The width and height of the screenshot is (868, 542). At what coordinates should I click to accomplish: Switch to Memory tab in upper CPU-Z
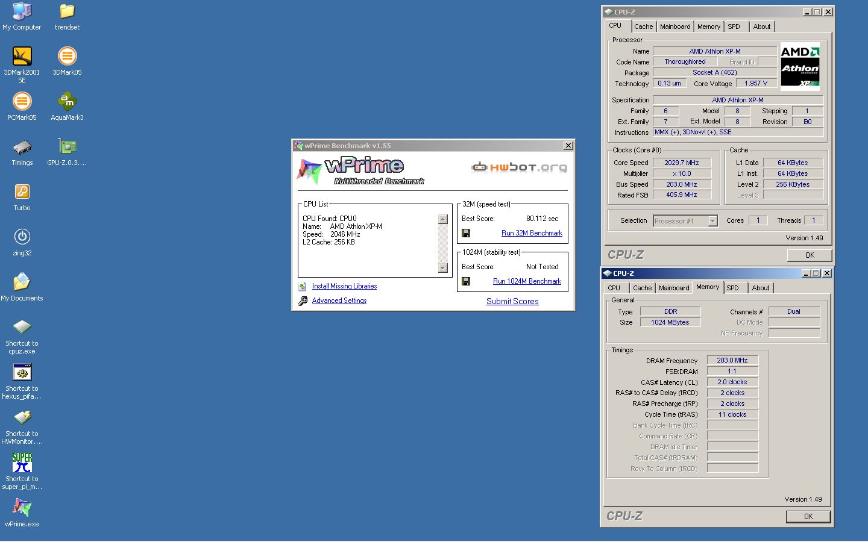click(709, 26)
